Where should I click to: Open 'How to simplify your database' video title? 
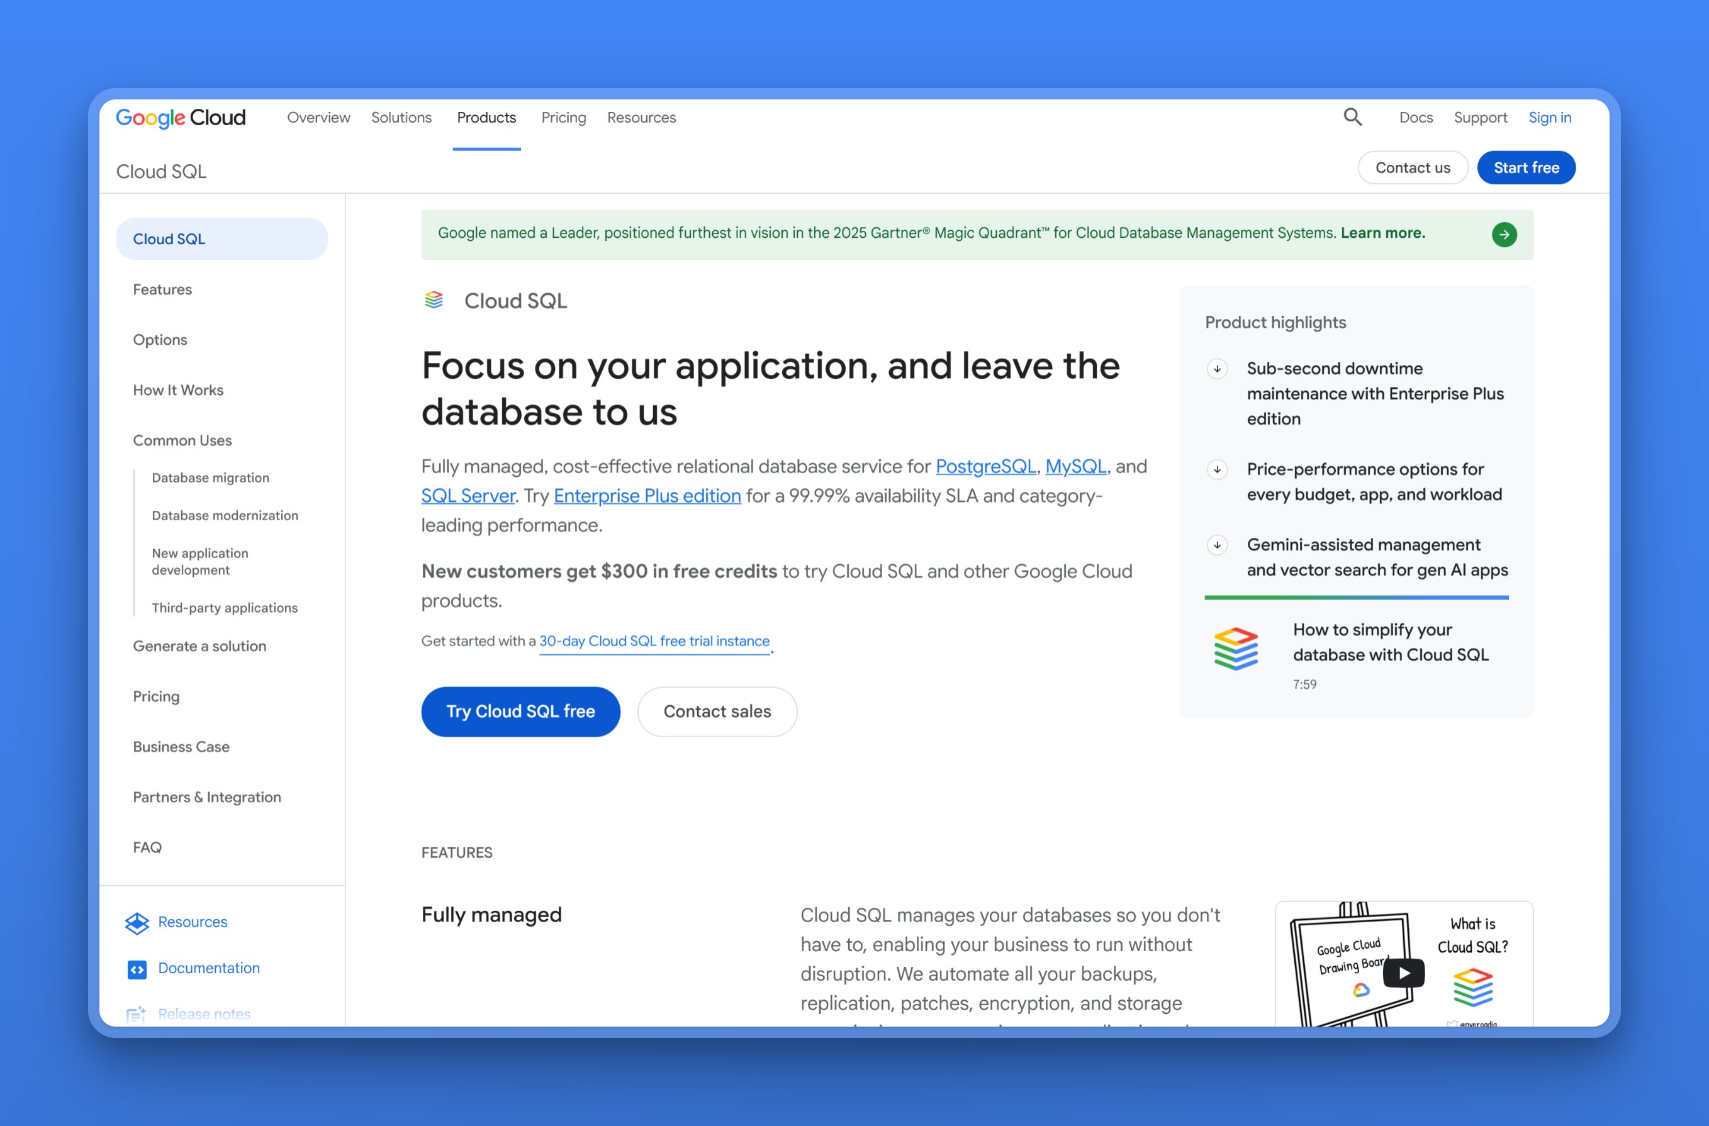pos(1390,642)
